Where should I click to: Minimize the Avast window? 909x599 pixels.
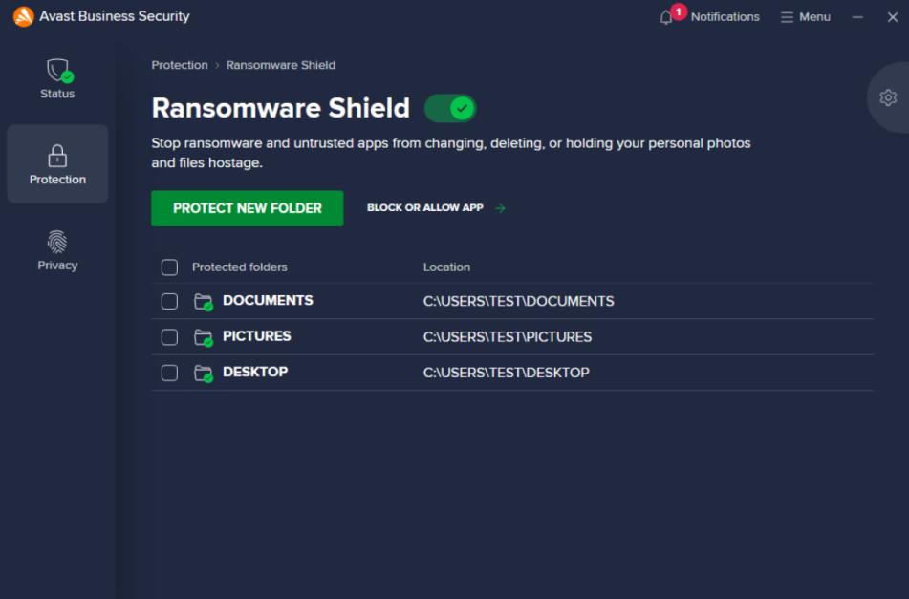point(857,17)
